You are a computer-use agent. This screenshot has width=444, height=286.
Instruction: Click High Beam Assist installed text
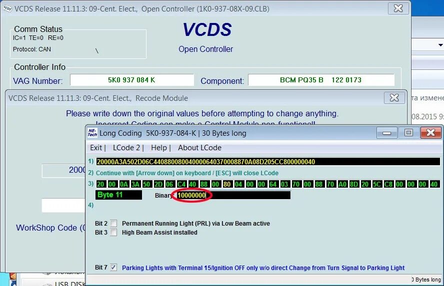click(159, 232)
